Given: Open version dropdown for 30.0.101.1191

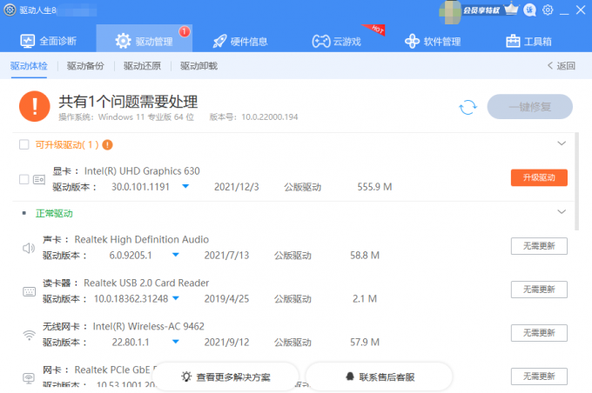Looking at the screenshot, I should tap(185, 186).
